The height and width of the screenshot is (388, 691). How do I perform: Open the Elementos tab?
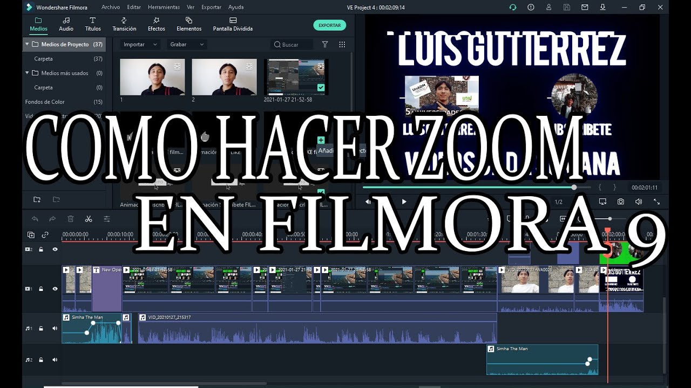click(x=189, y=24)
